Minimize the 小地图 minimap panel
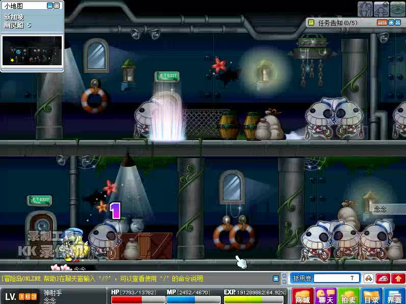The height and width of the screenshot is (304, 406). point(50,6)
